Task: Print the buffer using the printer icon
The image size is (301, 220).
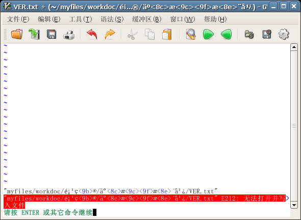Action: 69,35
